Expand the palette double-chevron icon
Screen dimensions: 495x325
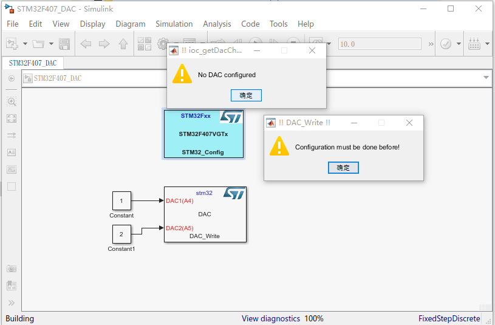click(x=12, y=303)
